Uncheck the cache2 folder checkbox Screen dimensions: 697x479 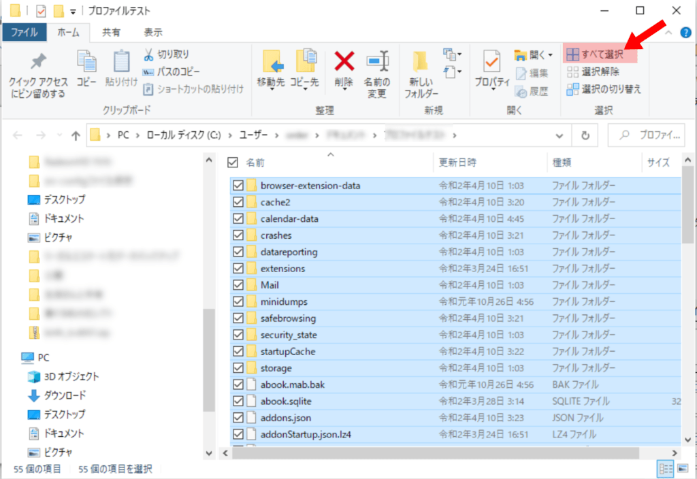coord(238,202)
